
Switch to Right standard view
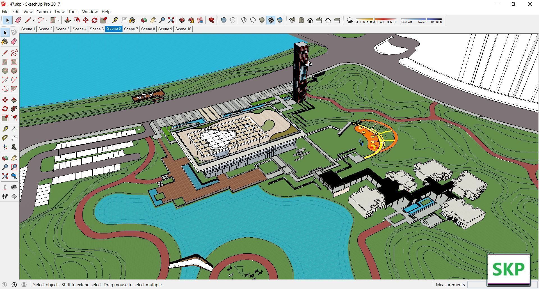click(x=319, y=20)
